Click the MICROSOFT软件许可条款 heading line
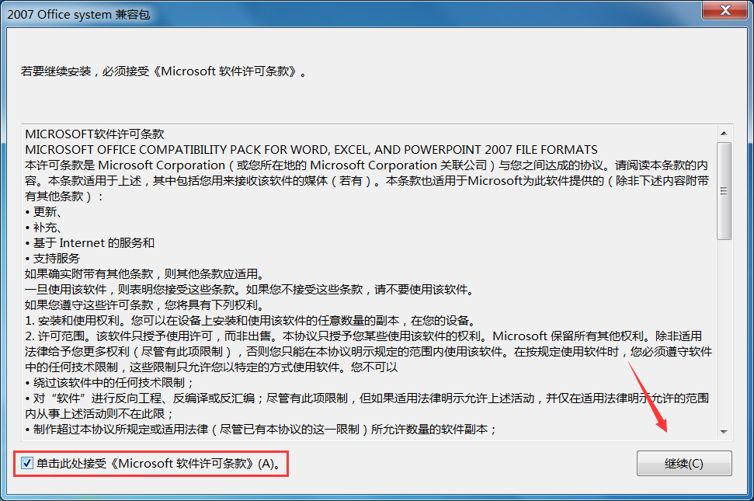The width and height of the screenshot is (754, 501). 95,134
